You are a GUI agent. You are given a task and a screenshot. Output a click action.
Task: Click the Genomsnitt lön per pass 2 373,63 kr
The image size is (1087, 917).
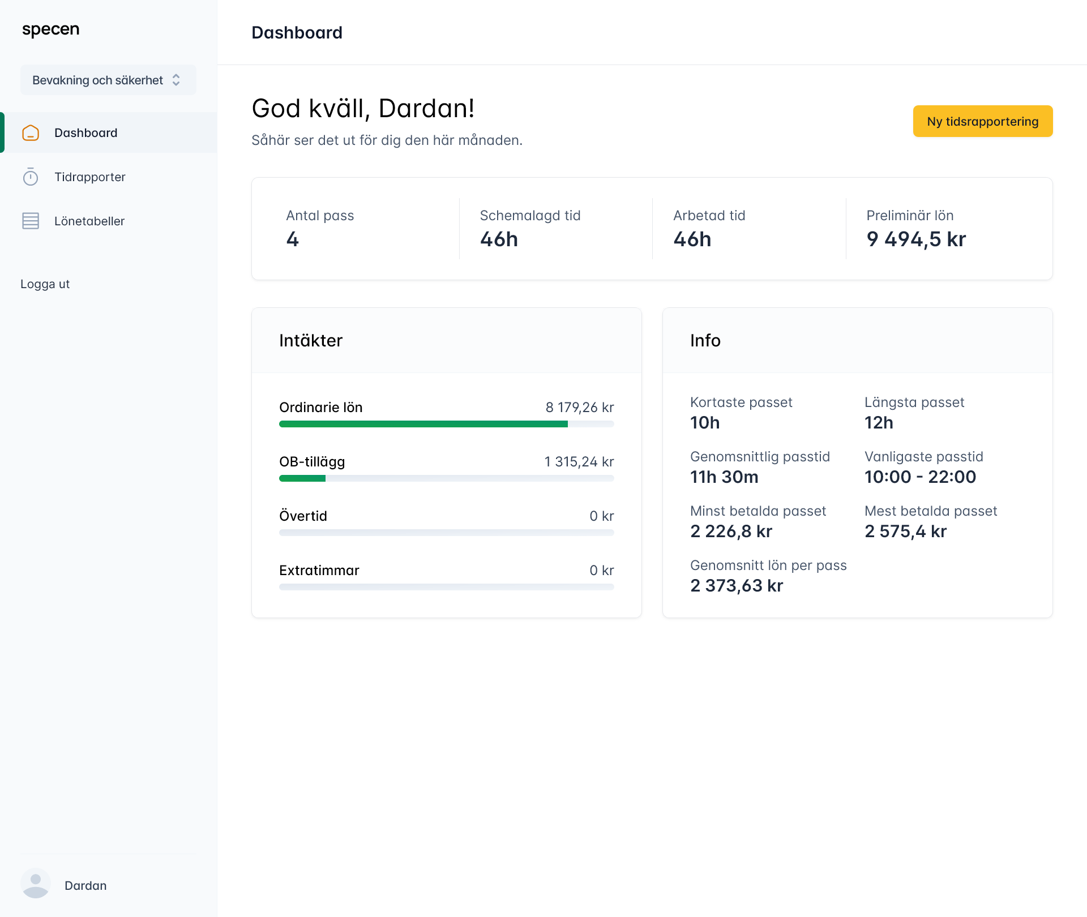737,585
